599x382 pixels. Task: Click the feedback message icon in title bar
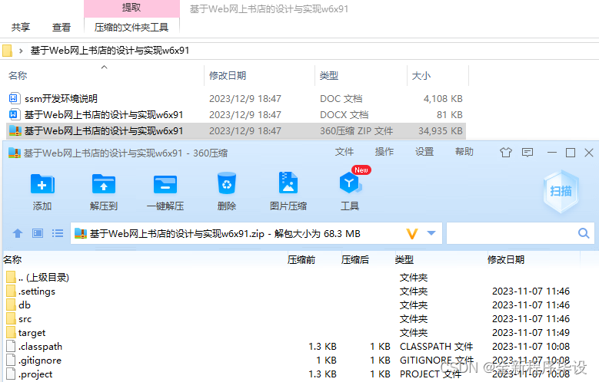click(527, 153)
